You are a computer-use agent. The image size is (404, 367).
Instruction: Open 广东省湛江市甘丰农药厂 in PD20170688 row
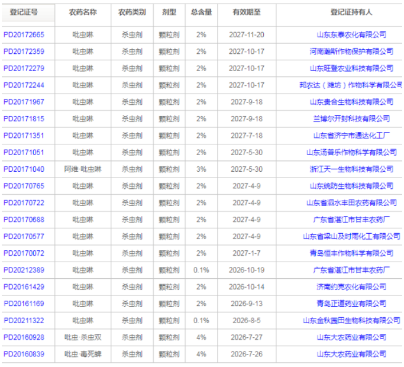(x=351, y=220)
